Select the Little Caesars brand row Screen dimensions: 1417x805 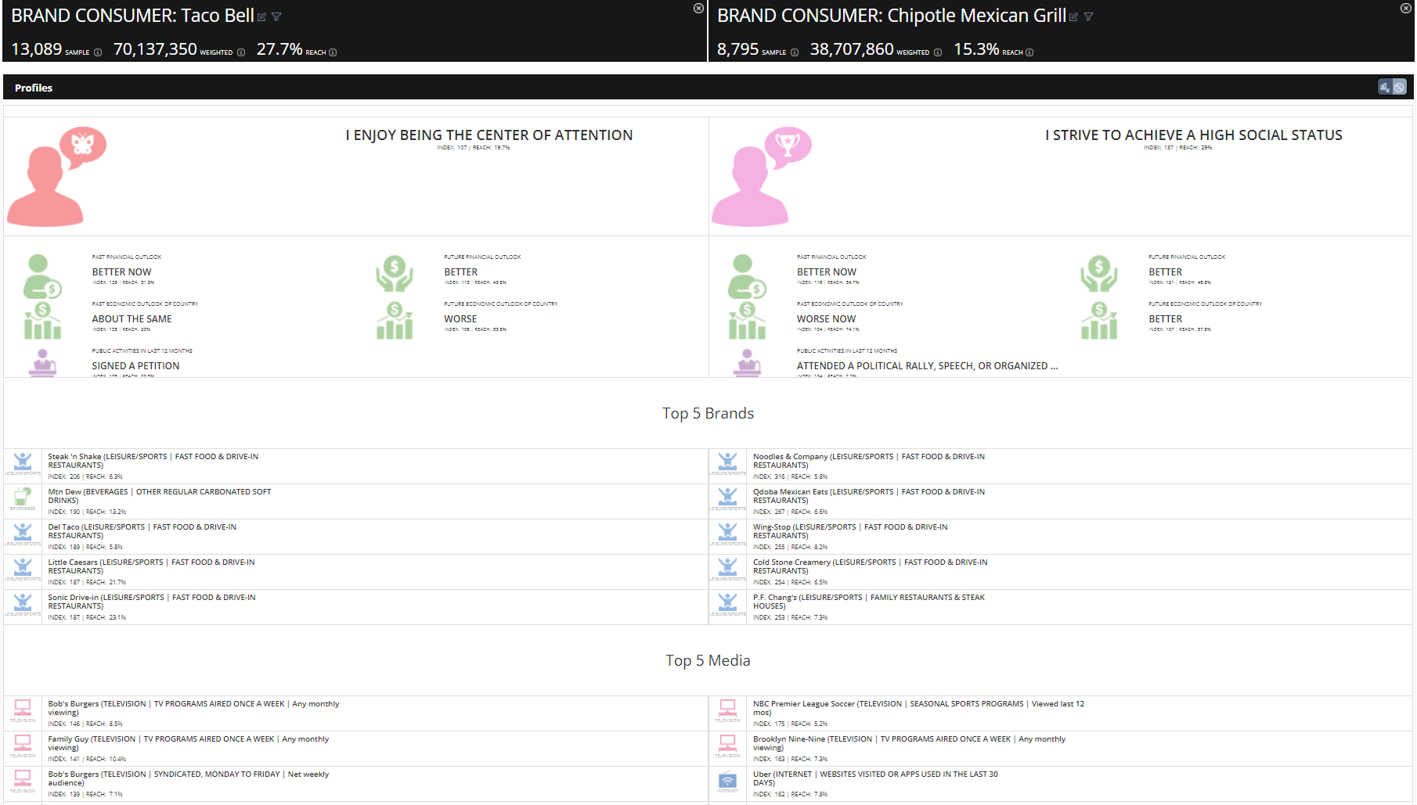[x=355, y=572]
